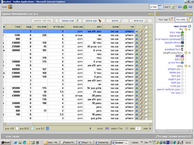Click the blue details icon in 530000 row

(x=137, y=73)
